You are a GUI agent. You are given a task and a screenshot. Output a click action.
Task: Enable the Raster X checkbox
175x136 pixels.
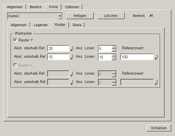15,65
